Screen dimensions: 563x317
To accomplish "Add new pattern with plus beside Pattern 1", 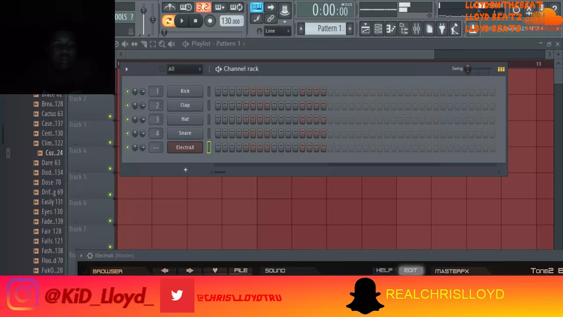I will [350, 29].
